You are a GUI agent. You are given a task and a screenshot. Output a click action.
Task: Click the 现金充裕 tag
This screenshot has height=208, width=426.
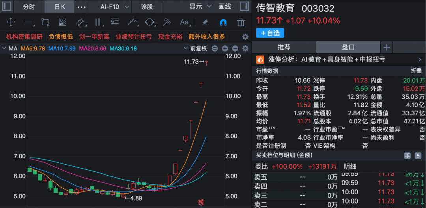pyautogui.click(x=171, y=37)
